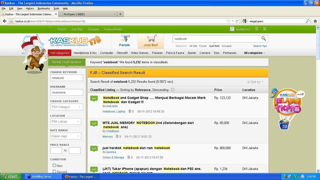Viewport: 320px width, 180px height.
Task: Open the History menu
Action: click(30, 8)
